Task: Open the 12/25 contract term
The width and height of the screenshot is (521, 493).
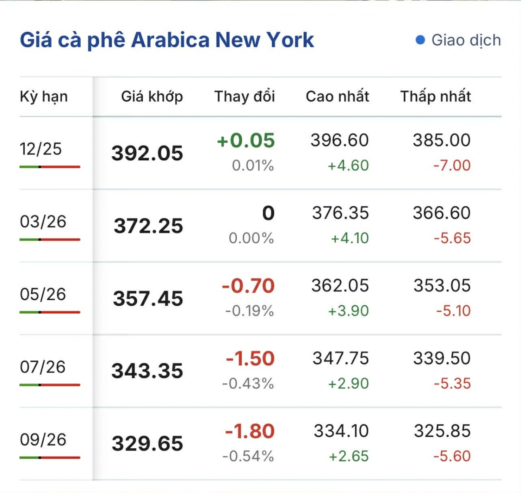Action: tap(41, 149)
